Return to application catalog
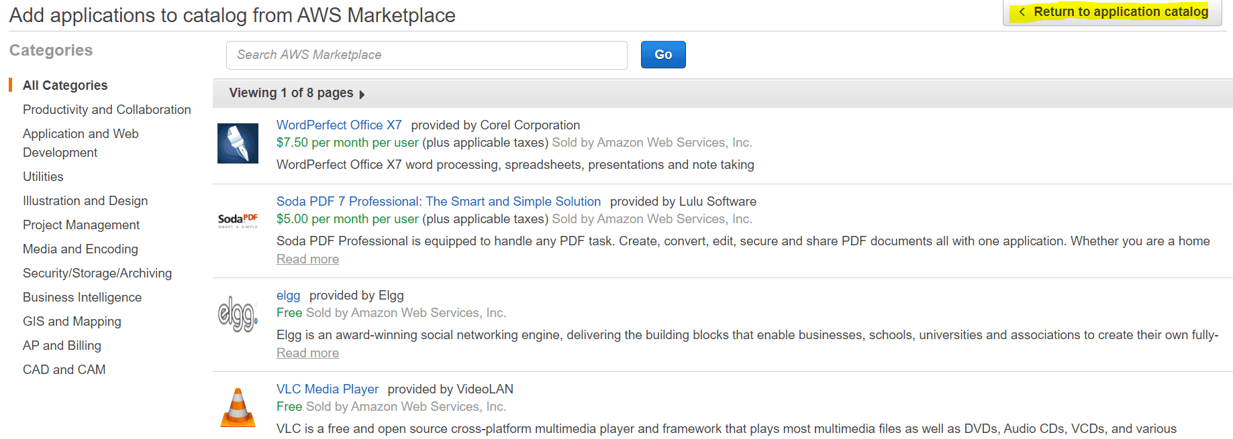 [1113, 12]
